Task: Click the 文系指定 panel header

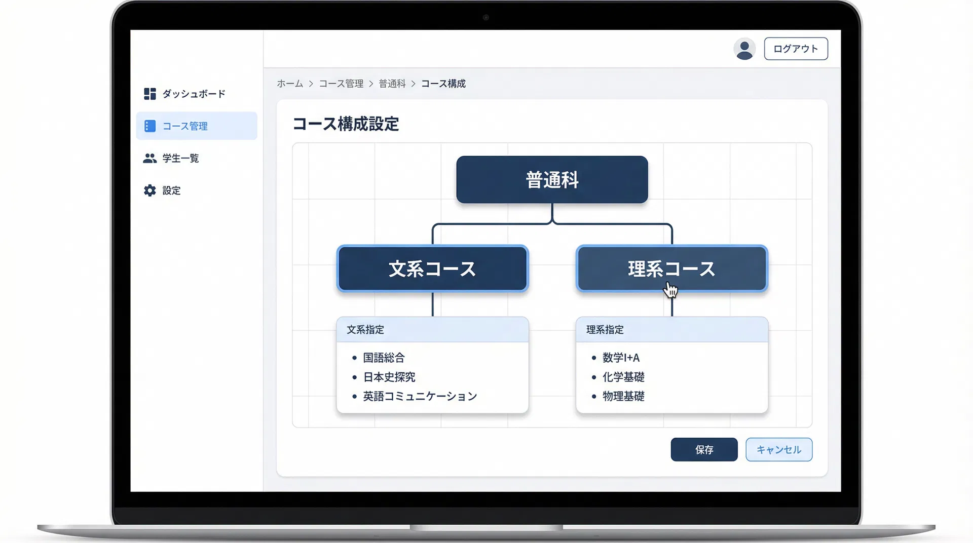Action: click(365, 329)
